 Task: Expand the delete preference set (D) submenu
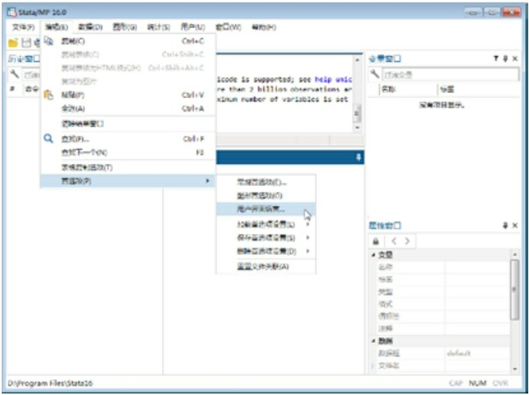coord(266,251)
